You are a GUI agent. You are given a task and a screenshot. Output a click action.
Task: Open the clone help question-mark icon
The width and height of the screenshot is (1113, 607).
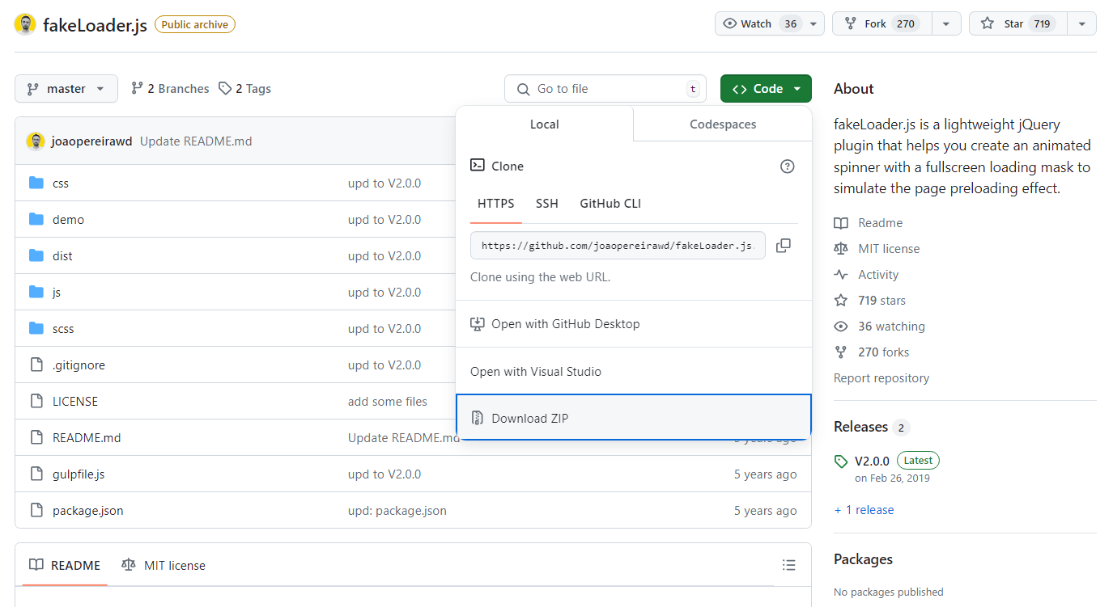787,167
